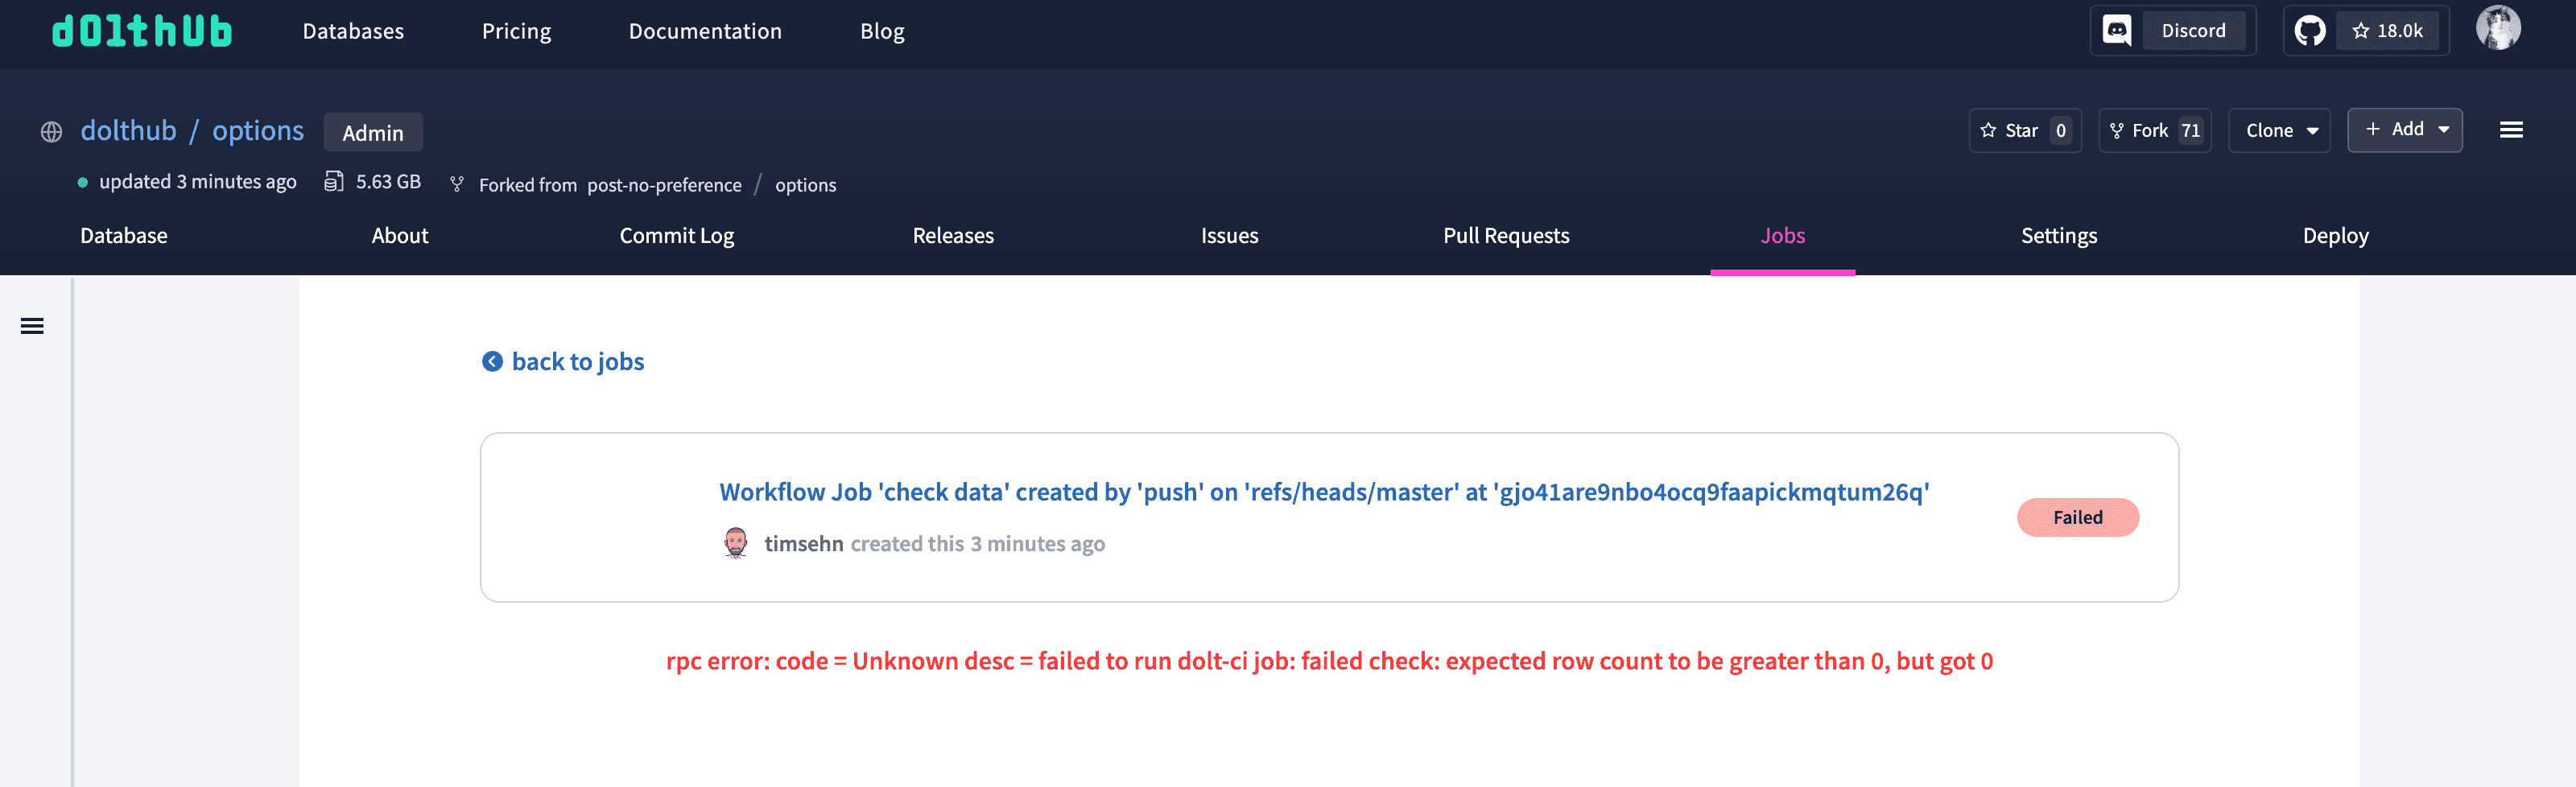Click the database size disk icon
Screen dimensions: 2576x787
[x=334, y=181]
